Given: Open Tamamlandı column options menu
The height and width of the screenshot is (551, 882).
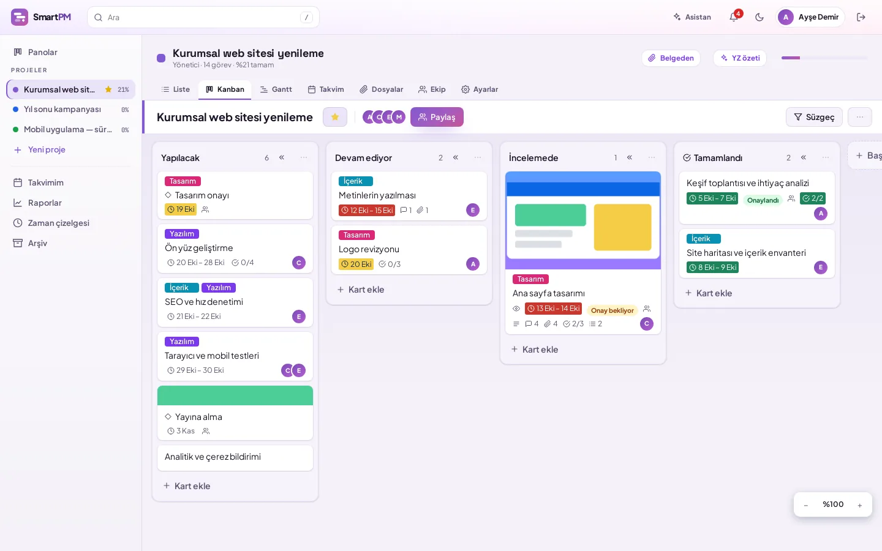Looking at the screenshot, I should tap(826, 157).
